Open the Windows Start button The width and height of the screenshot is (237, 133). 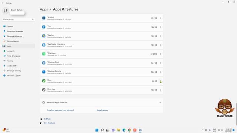coord(97,130)
